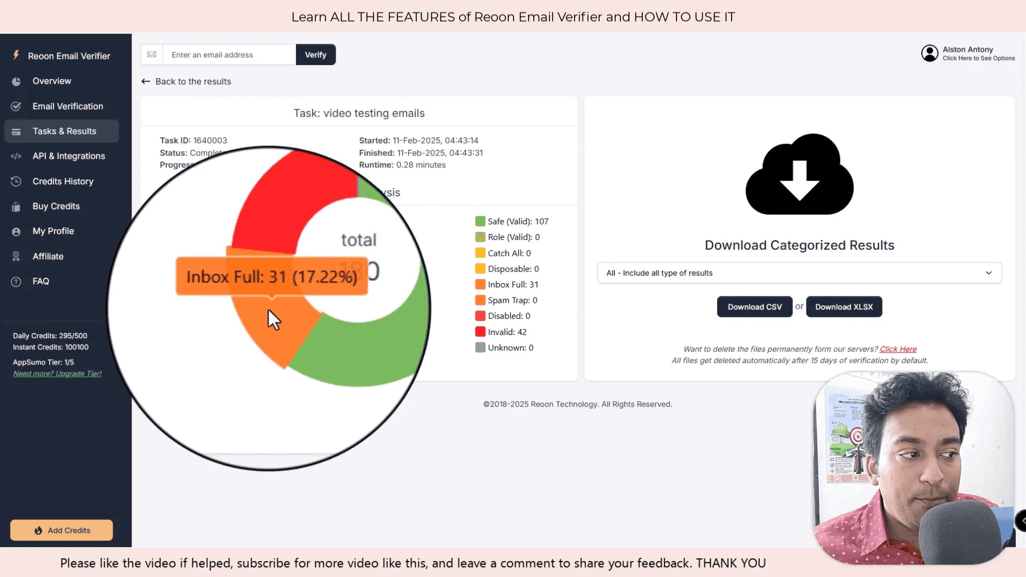
Task: Click the Tasks & Results list icon
Action: pyautogui.click(x=16, y=131)
